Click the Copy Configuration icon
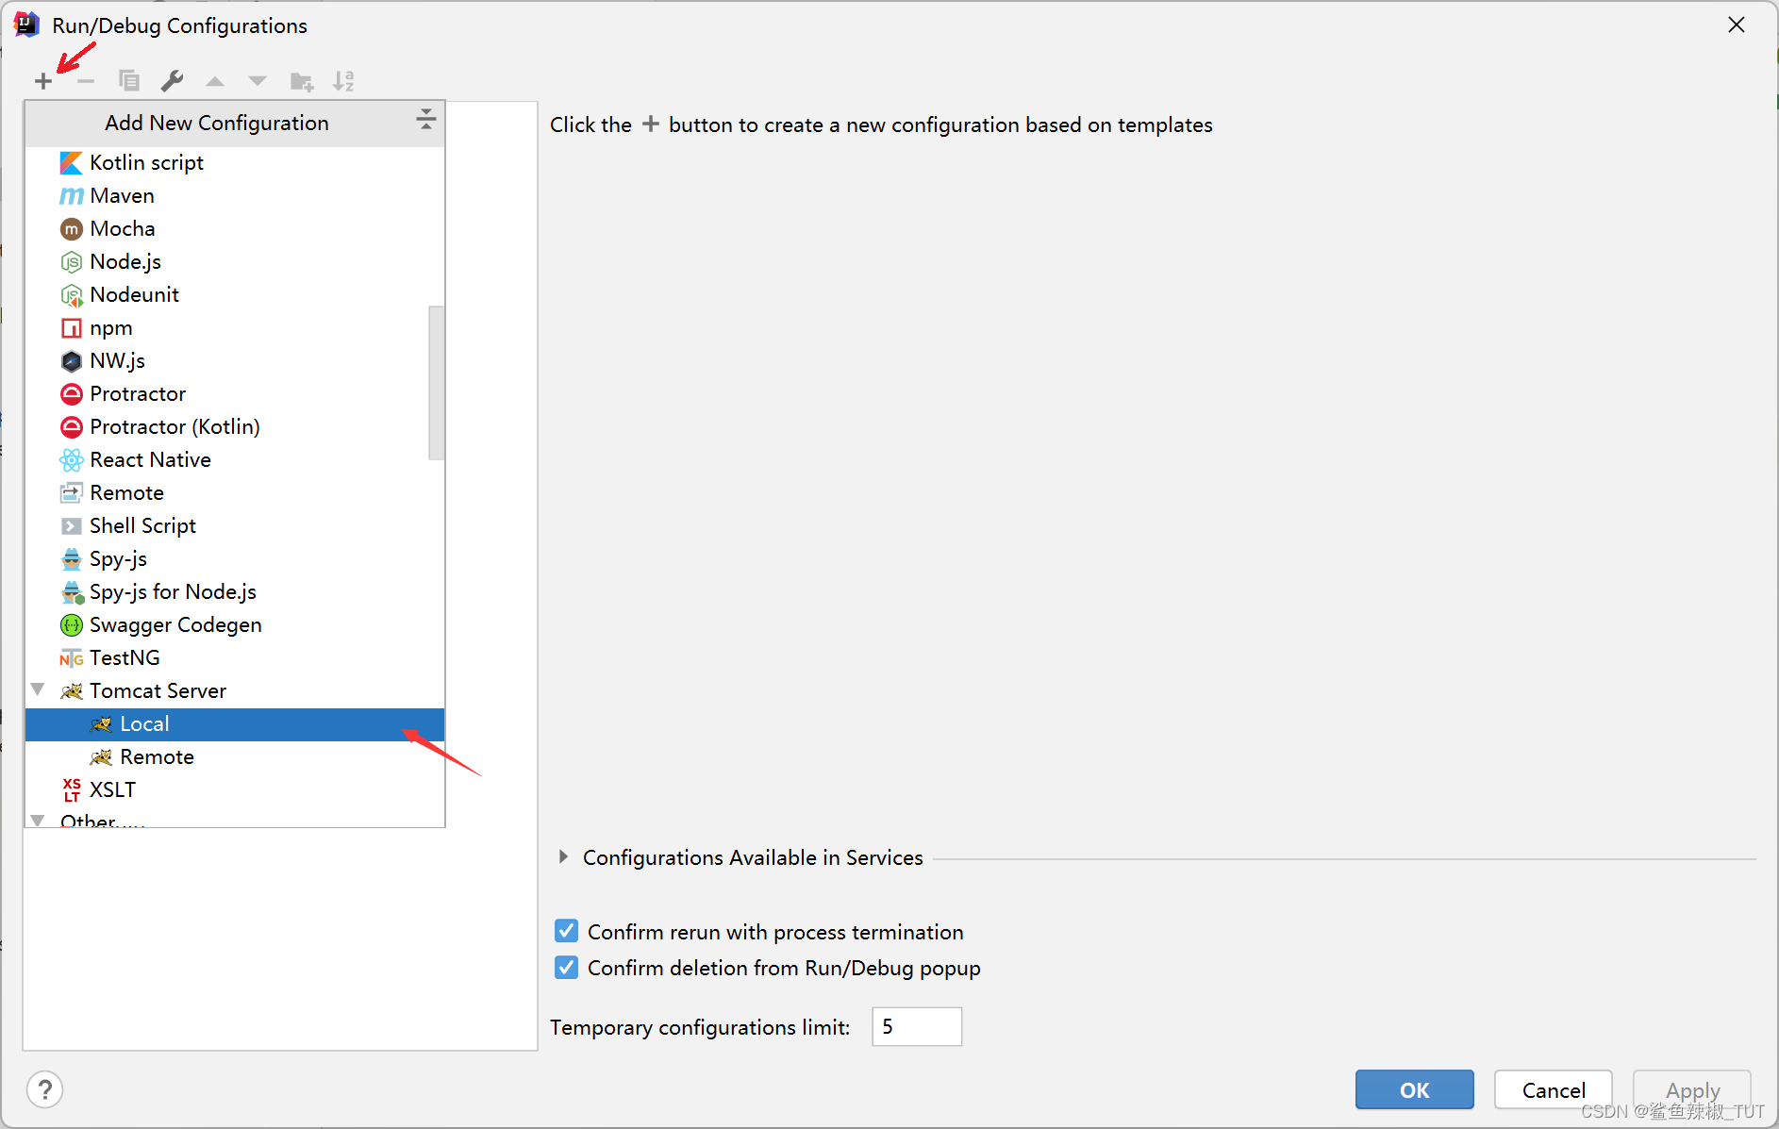The width and height of the screenshot is (1779, 1129). [x=129, y=81]
